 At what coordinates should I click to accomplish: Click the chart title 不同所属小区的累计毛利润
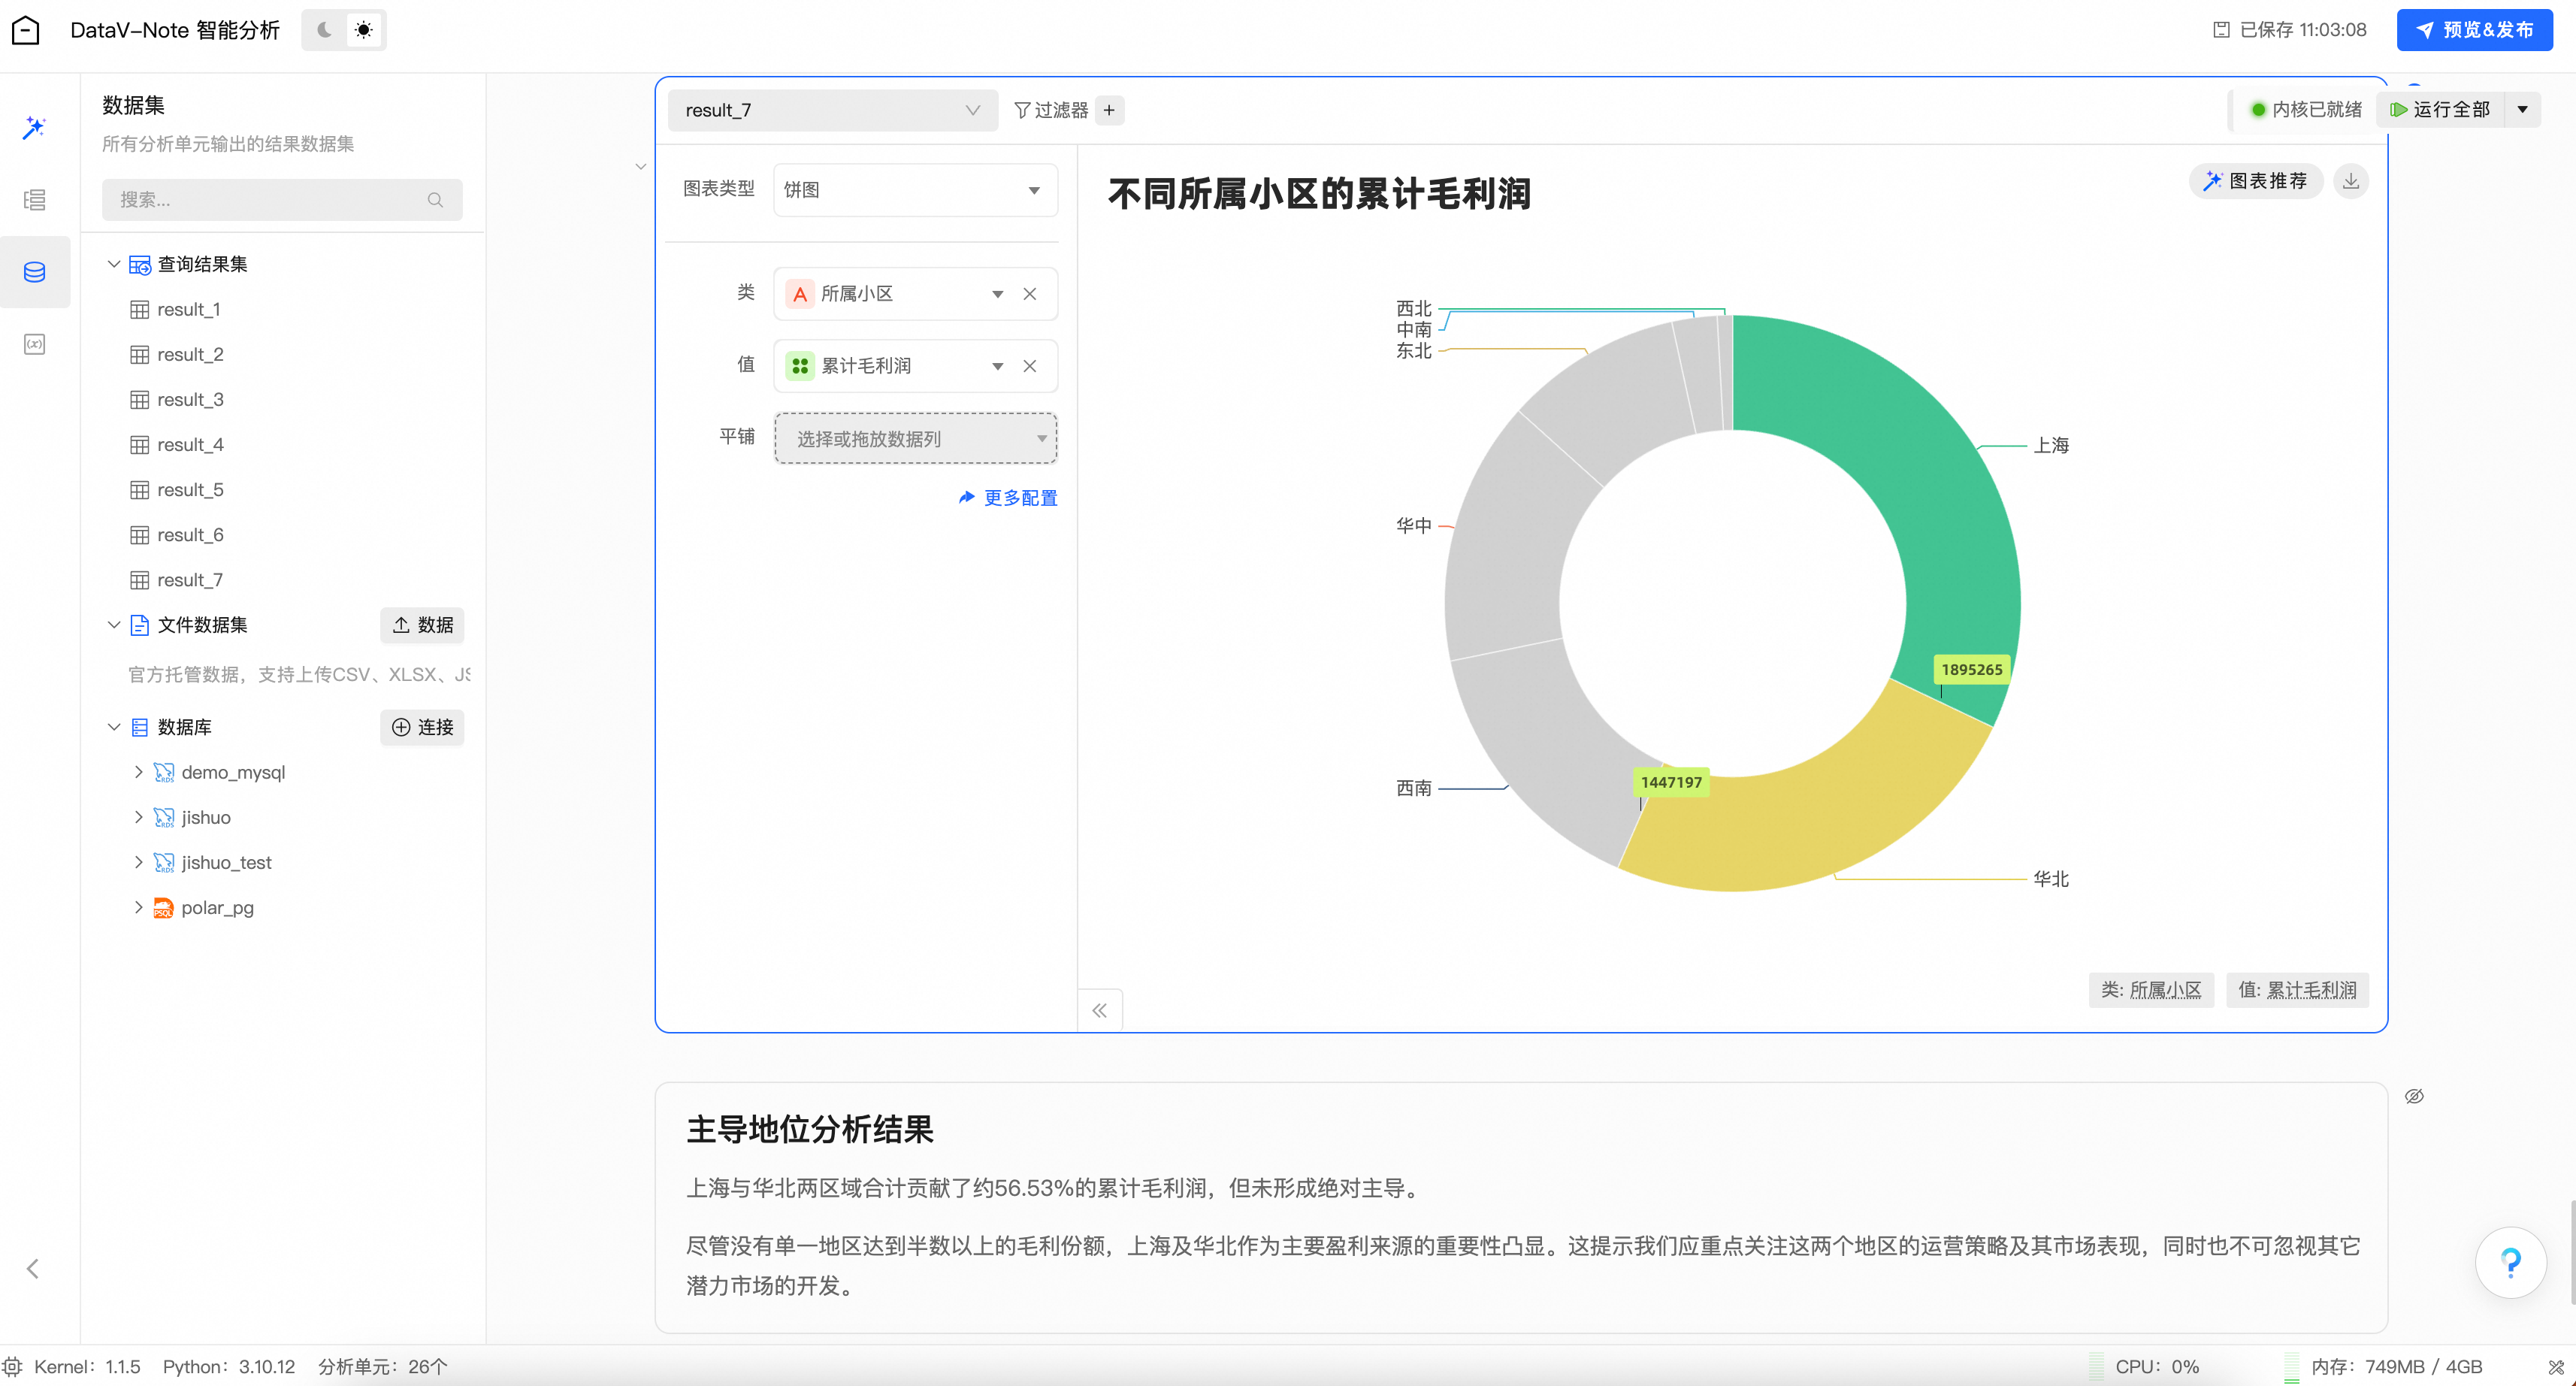(x=1319, y=194)
